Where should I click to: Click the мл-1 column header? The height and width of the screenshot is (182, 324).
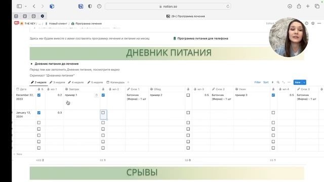tap(55, 89)
